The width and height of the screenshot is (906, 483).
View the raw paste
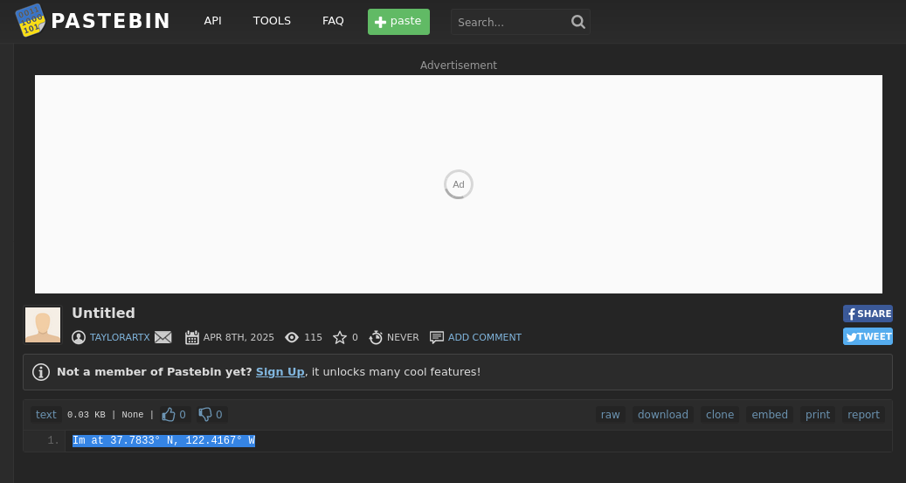[x=610, y=415]
